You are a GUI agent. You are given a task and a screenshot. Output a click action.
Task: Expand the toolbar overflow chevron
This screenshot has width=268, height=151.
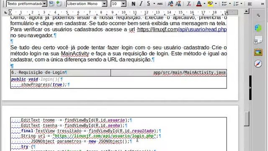263,4
